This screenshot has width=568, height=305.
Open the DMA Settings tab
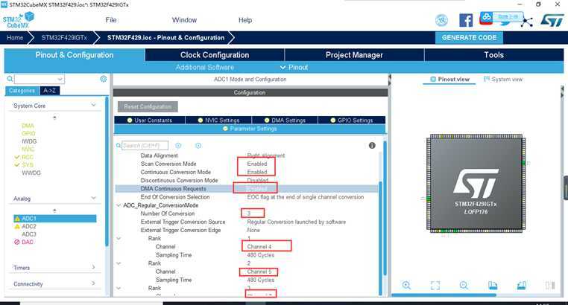tap(285, 120)
